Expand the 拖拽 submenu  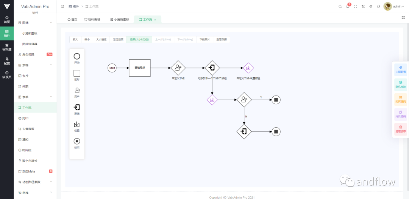tap(51, 193)
